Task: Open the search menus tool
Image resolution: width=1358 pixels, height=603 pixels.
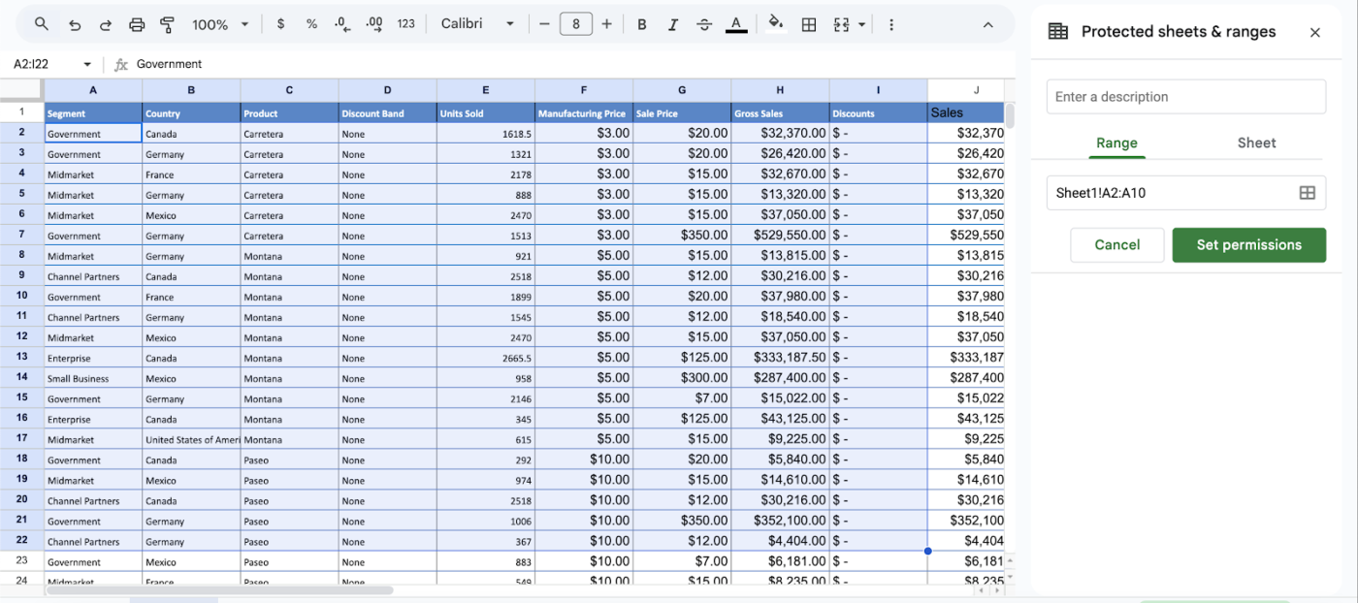Action: (x=41, y=24)
